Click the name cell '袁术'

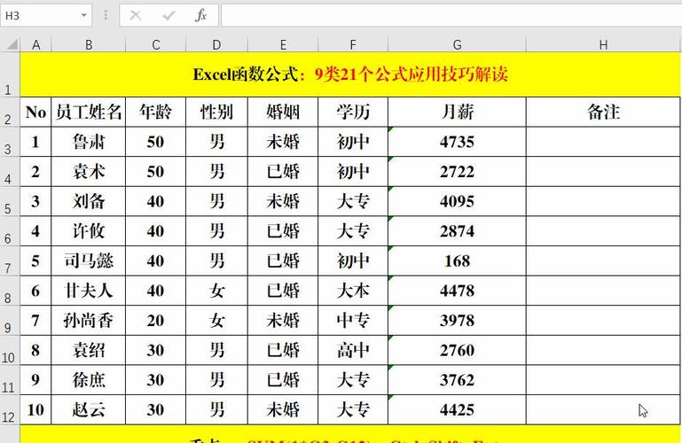(x=89, y=172)
